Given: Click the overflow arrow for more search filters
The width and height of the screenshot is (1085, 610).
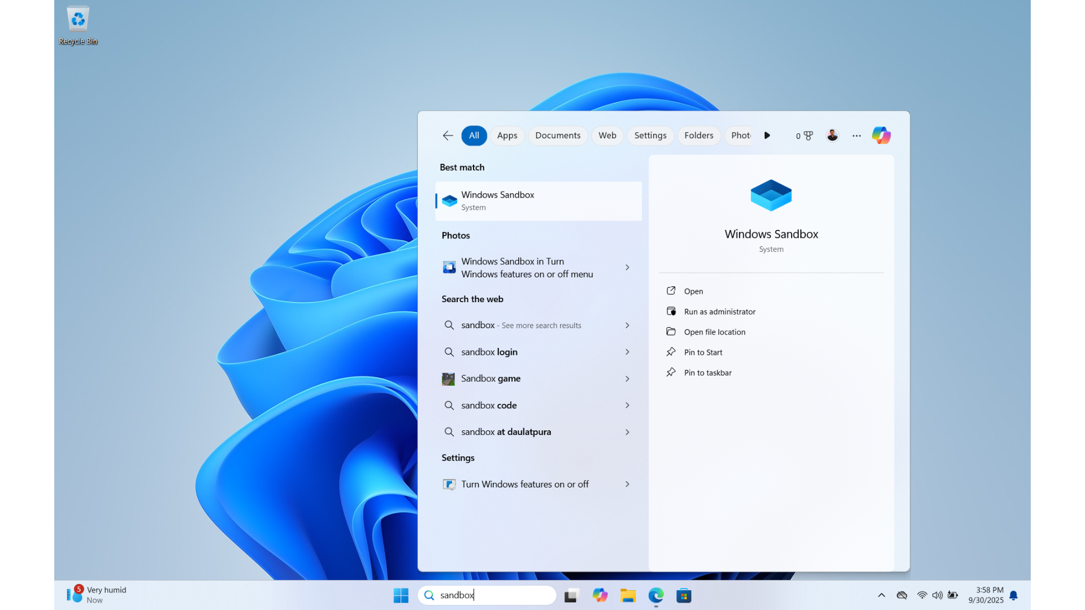Looking at the screenshot, I should 767,136.
